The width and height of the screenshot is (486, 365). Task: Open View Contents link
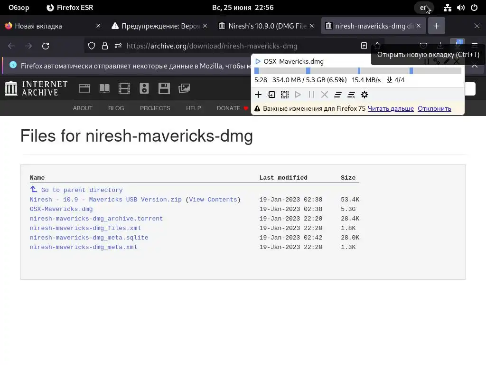coord(213,200)
